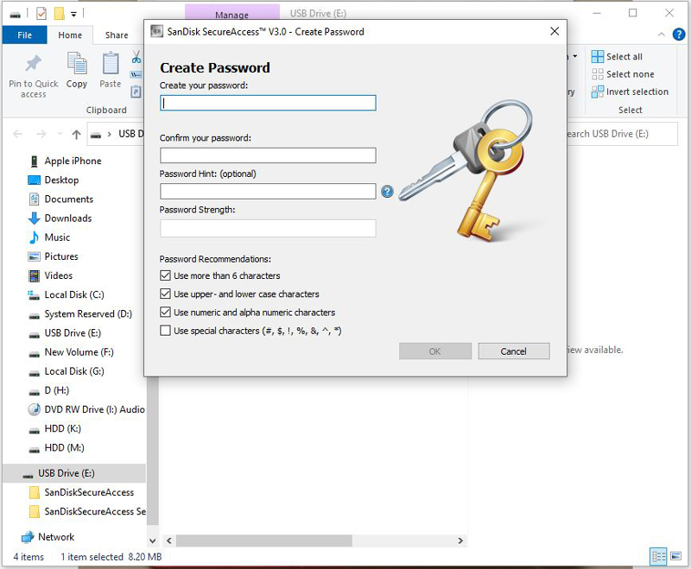Click the Cancel button in dialog
This screenshot has width=691, height=569.
[x=513, y=351]
